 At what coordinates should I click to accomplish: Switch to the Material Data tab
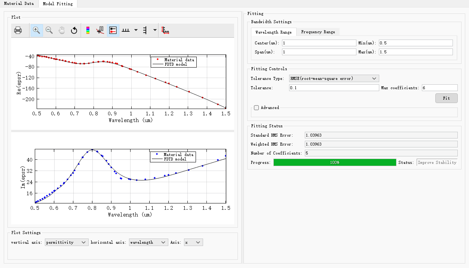(19, 3)
